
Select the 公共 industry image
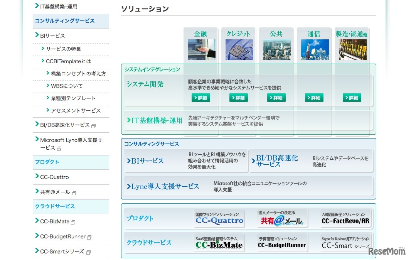tap(276, 49)
